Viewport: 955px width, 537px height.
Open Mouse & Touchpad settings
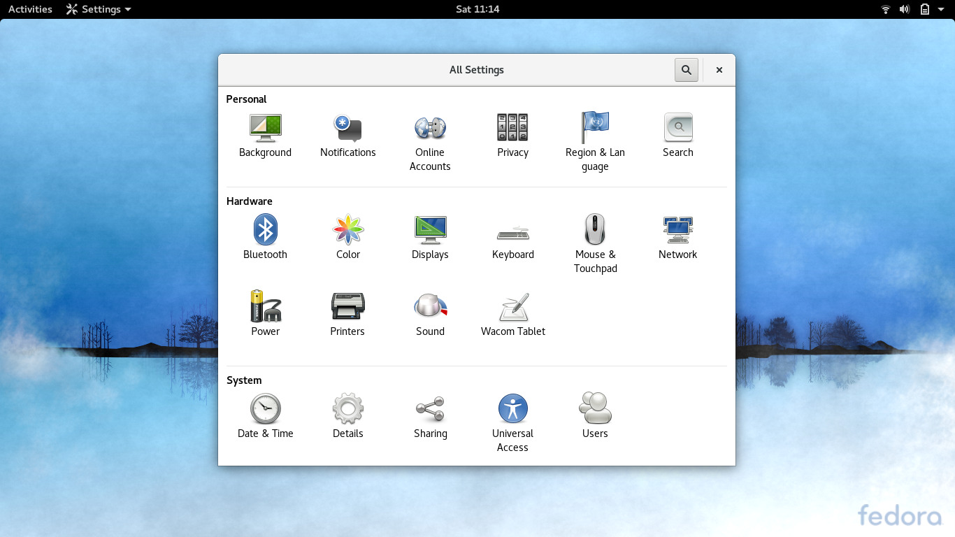coord(595,245)
